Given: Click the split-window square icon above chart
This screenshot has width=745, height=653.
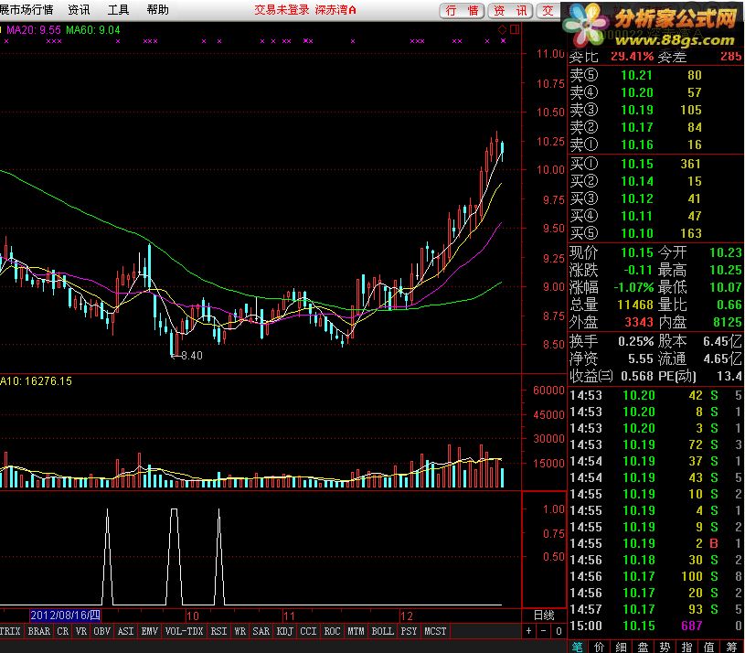Looking at the screenshot, I should pos(515,30).
